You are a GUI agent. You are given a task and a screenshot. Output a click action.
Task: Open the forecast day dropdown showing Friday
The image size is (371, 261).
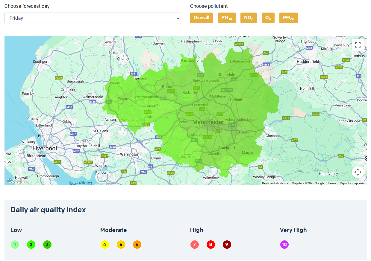(93, 18)
